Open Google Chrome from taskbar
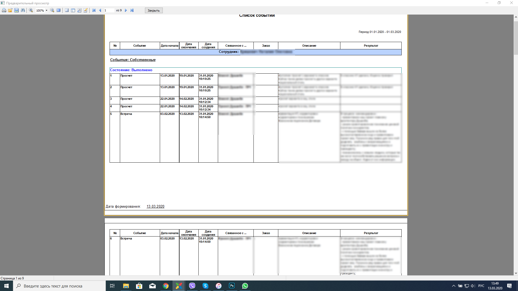Viewport: 518px width, 291px height. point(166,286)
